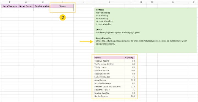Click the Capacity header cell
198x102 pixels.
coord(130,57)
